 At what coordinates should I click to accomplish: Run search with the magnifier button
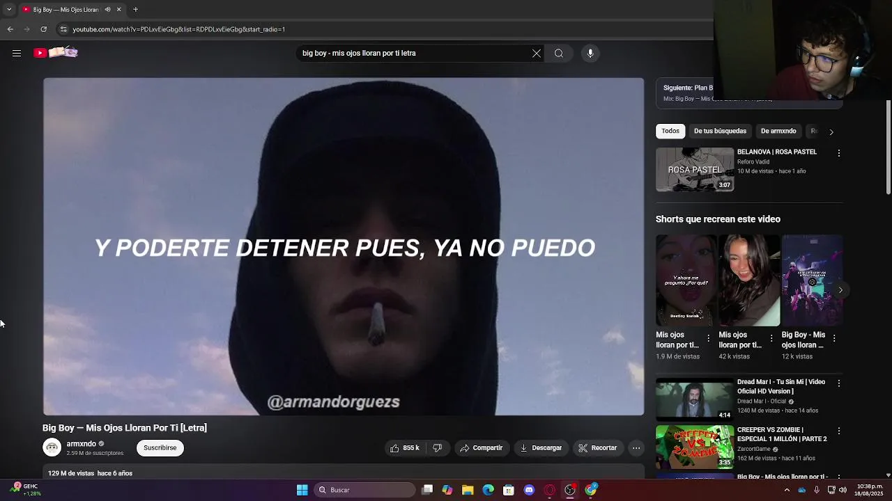point(559,53)
